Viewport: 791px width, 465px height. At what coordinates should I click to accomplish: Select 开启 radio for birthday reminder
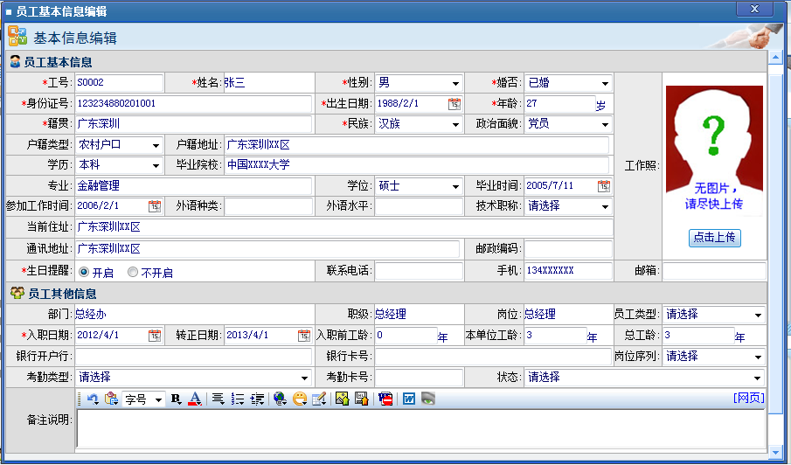tap(84, 272)
